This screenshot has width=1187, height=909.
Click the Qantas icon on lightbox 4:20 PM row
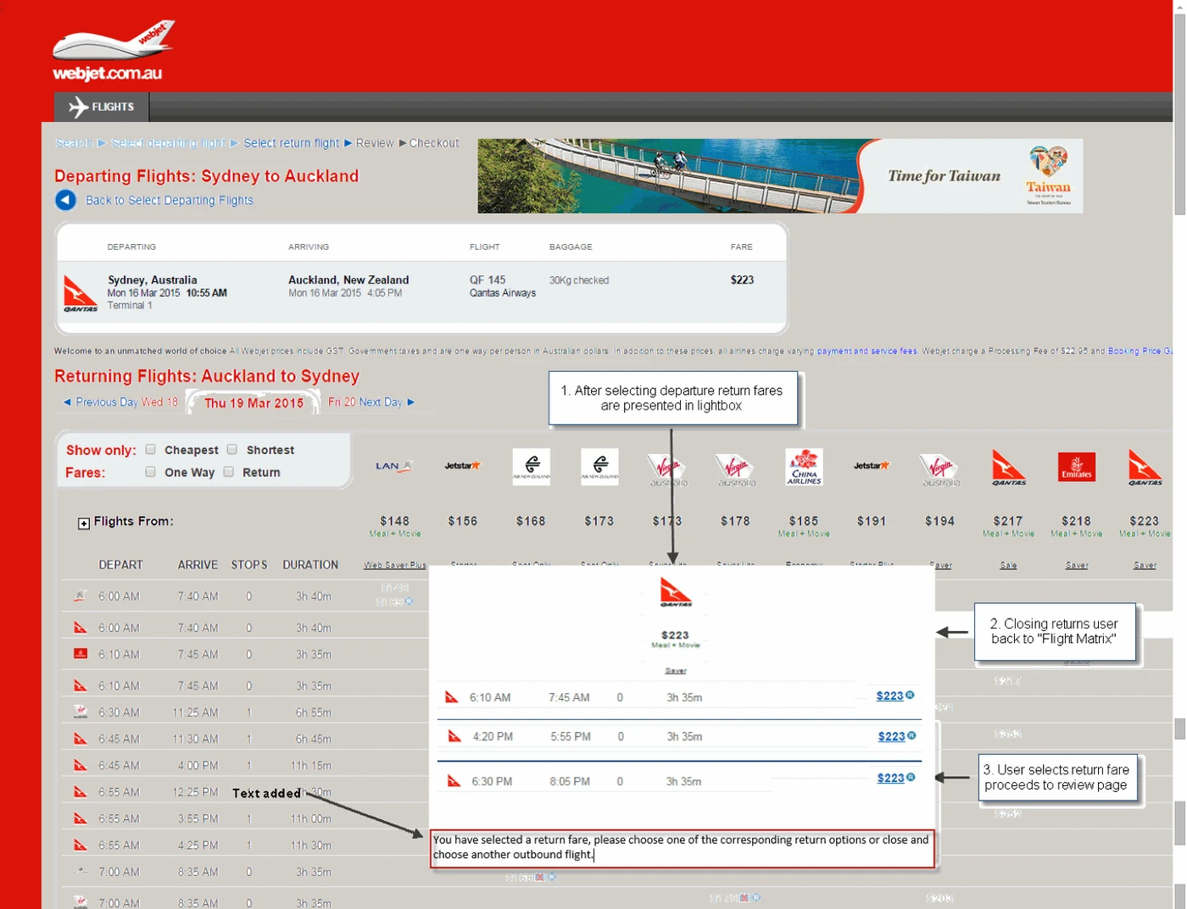454,736
